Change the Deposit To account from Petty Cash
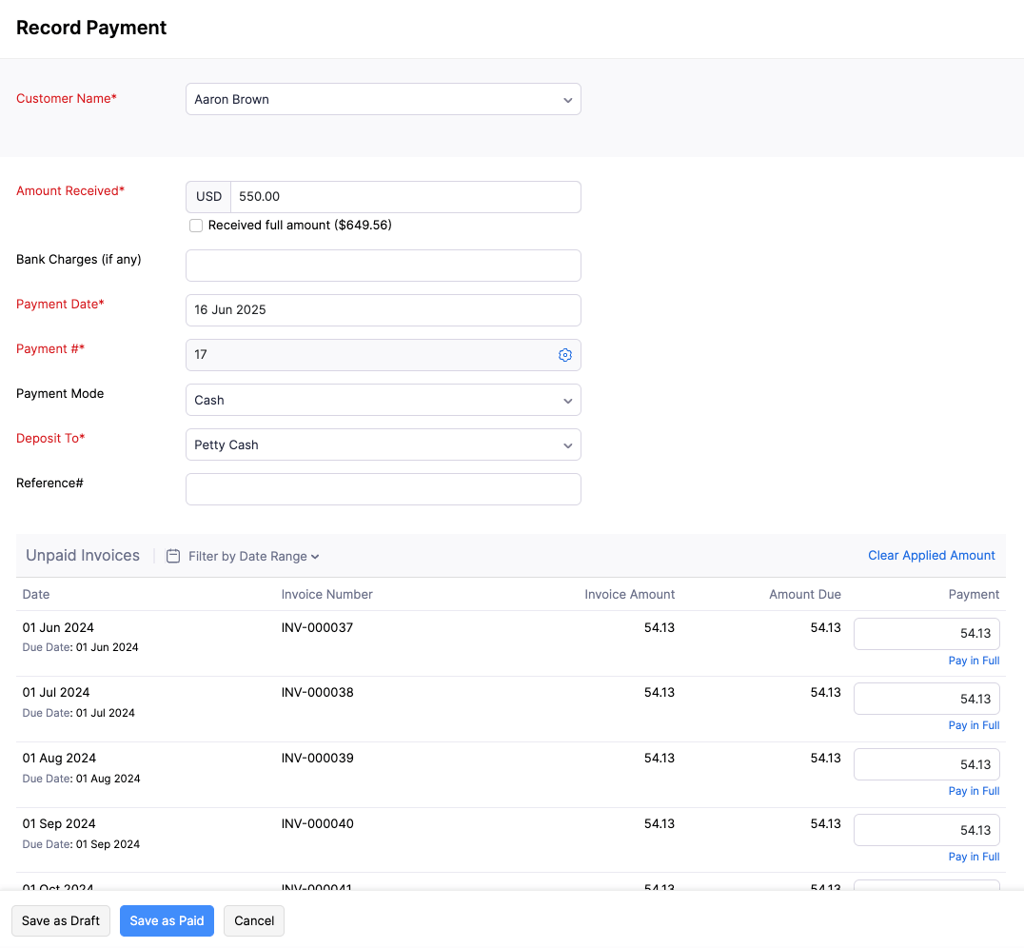Viewport: 1024px width, 948px height. [384, 444]
